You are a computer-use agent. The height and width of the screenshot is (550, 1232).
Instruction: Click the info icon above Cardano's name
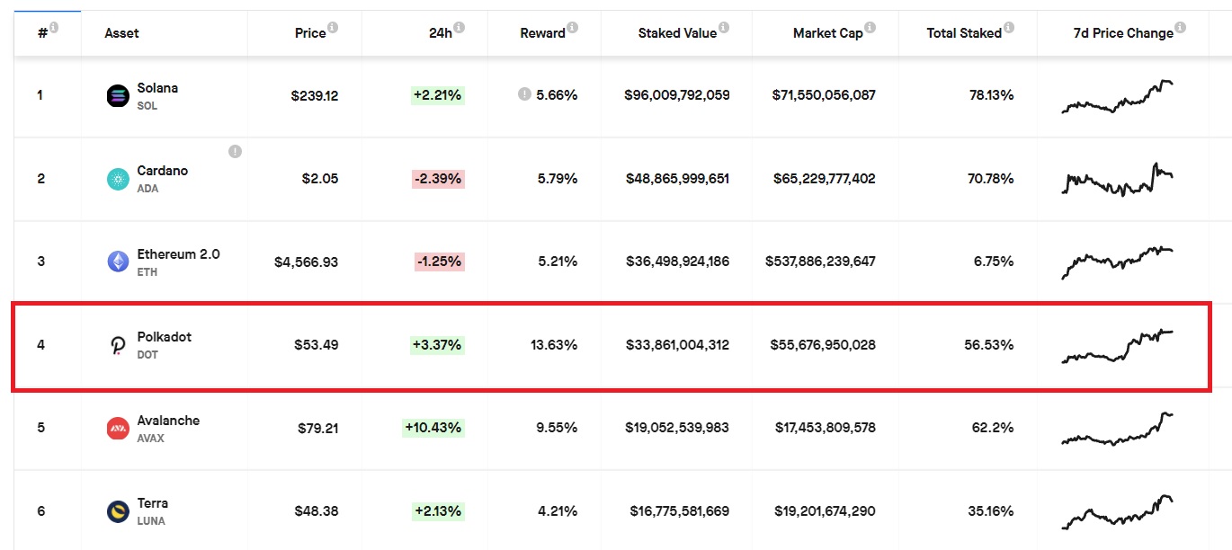[235, 151]
